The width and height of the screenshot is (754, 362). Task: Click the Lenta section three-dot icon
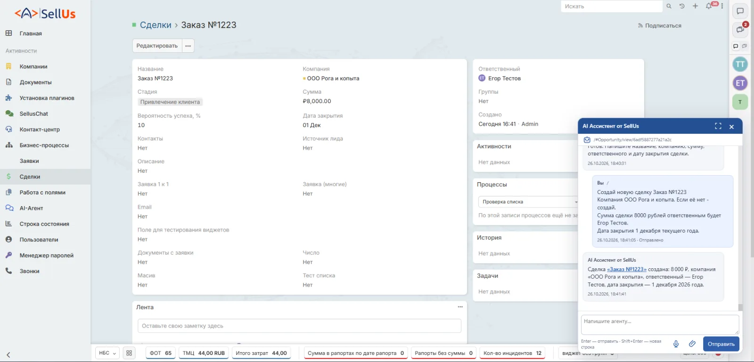point(460,307)
